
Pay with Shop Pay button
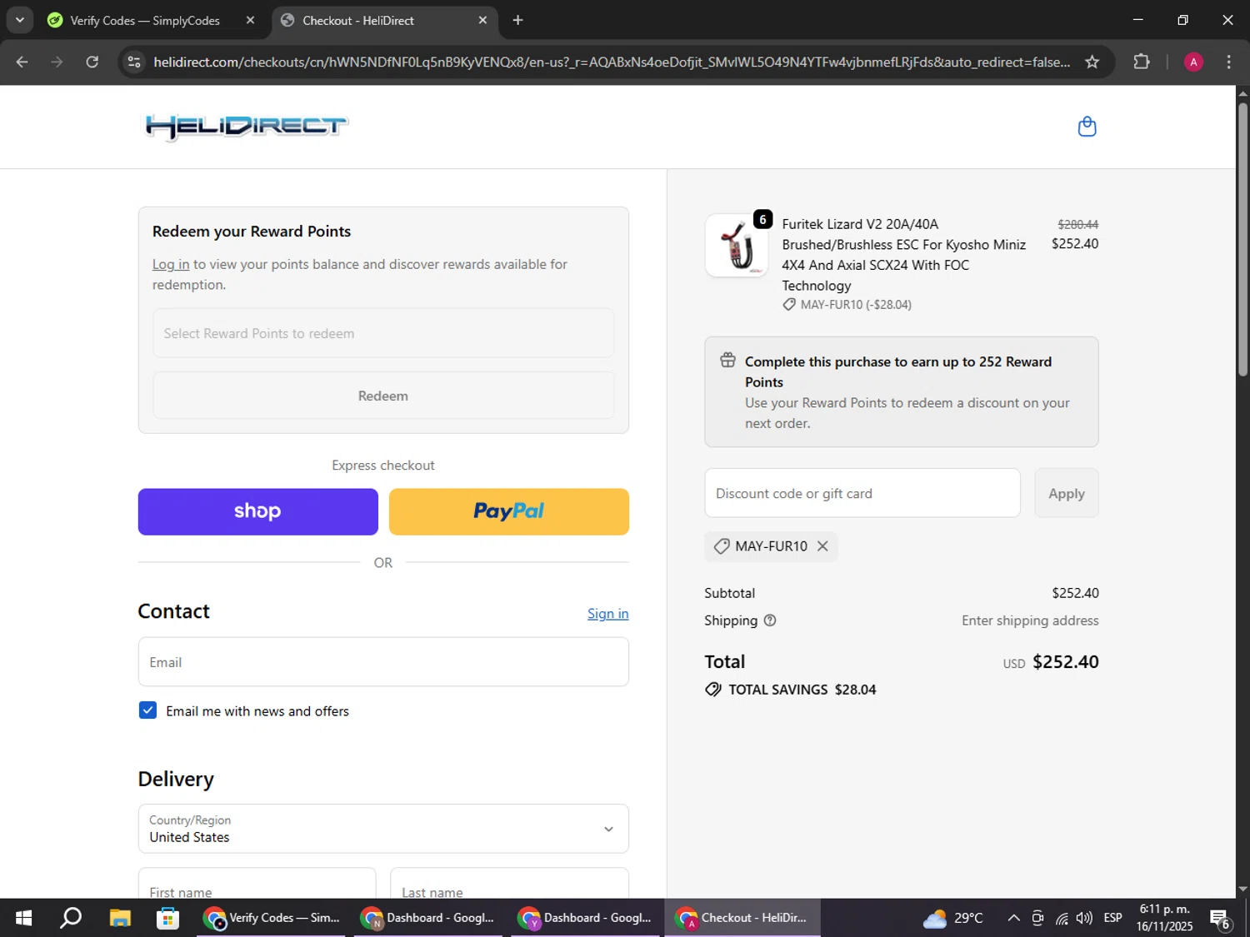257,511
